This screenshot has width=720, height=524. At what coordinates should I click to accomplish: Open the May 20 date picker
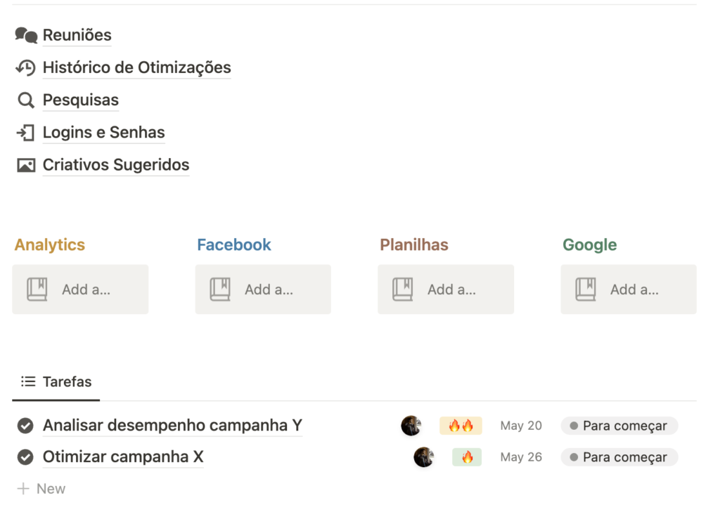point(521,426)
